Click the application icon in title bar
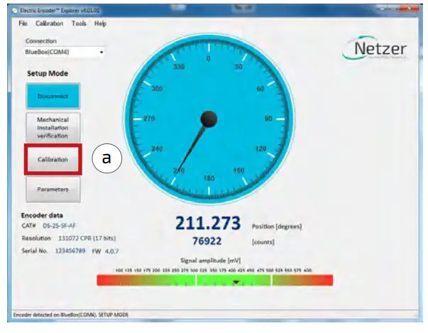Image resolution: width=428 pixels, height=333 pixels. pos(15,11)
